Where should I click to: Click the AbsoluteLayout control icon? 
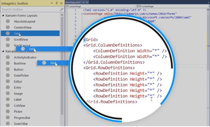(8, 21)
